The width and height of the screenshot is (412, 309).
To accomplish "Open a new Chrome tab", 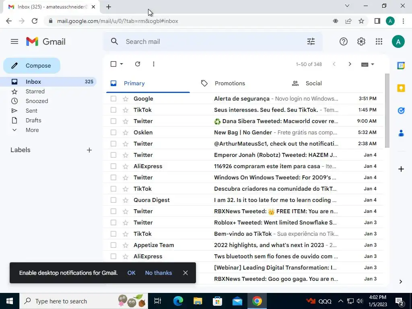I will point(109,7).
